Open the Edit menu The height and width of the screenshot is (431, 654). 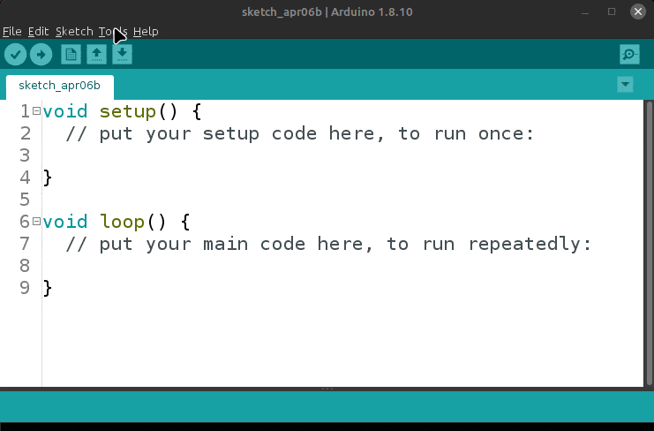pos(38,31)
